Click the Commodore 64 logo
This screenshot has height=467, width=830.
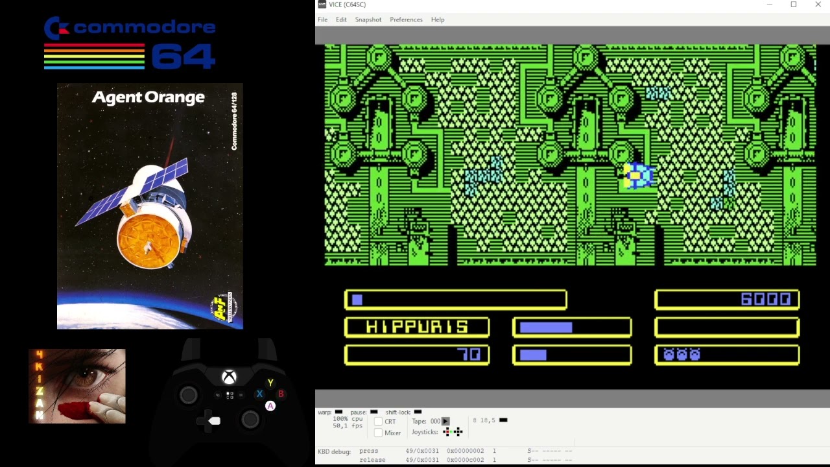click(x=130, y=43)
